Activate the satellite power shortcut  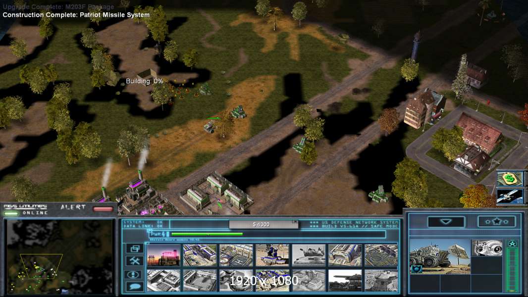pos(510,197)
